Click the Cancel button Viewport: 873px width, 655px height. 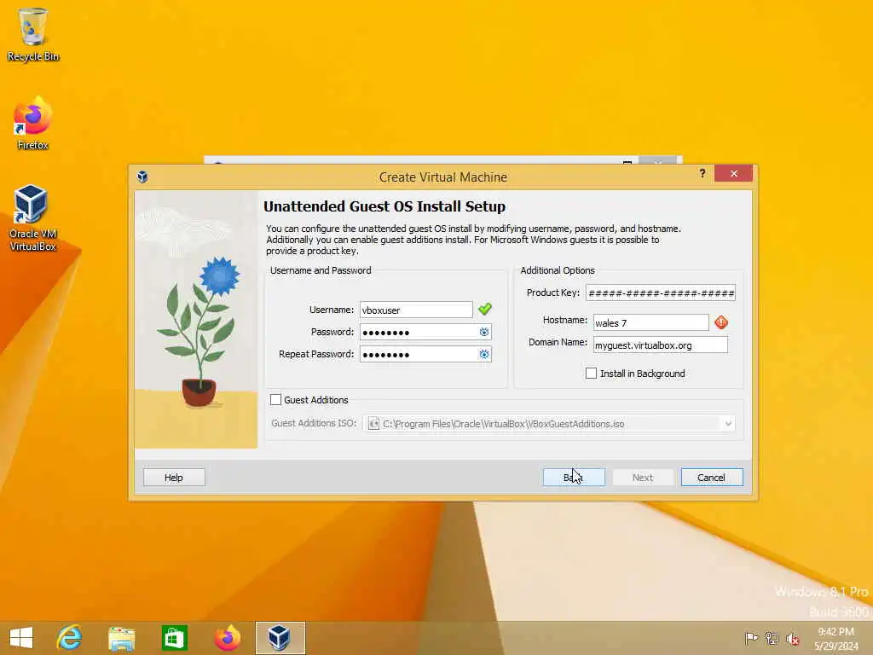(712, 478)
